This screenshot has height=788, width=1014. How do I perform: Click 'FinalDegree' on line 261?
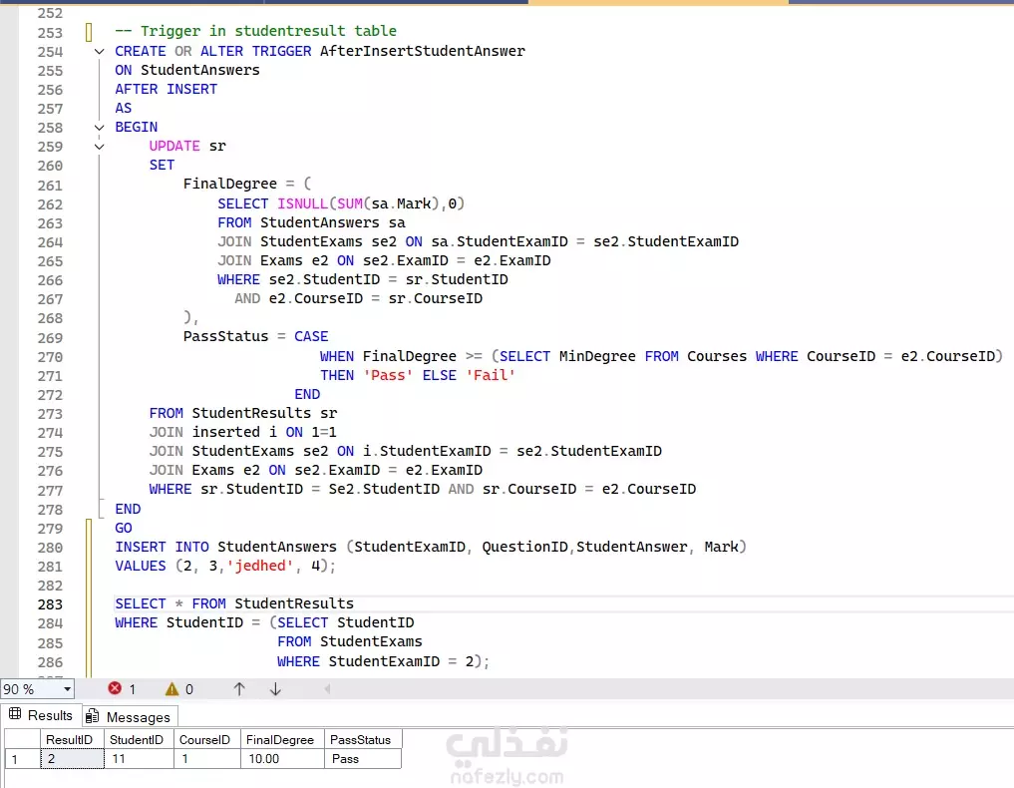[229, 185]
